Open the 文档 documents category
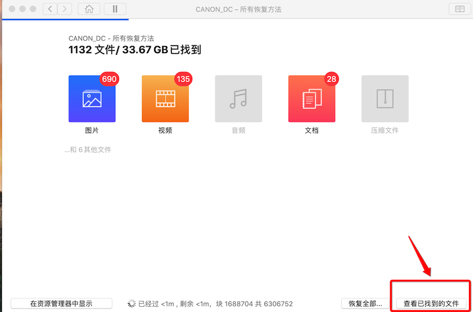The image size is (473, 312). tap(312, 99)
